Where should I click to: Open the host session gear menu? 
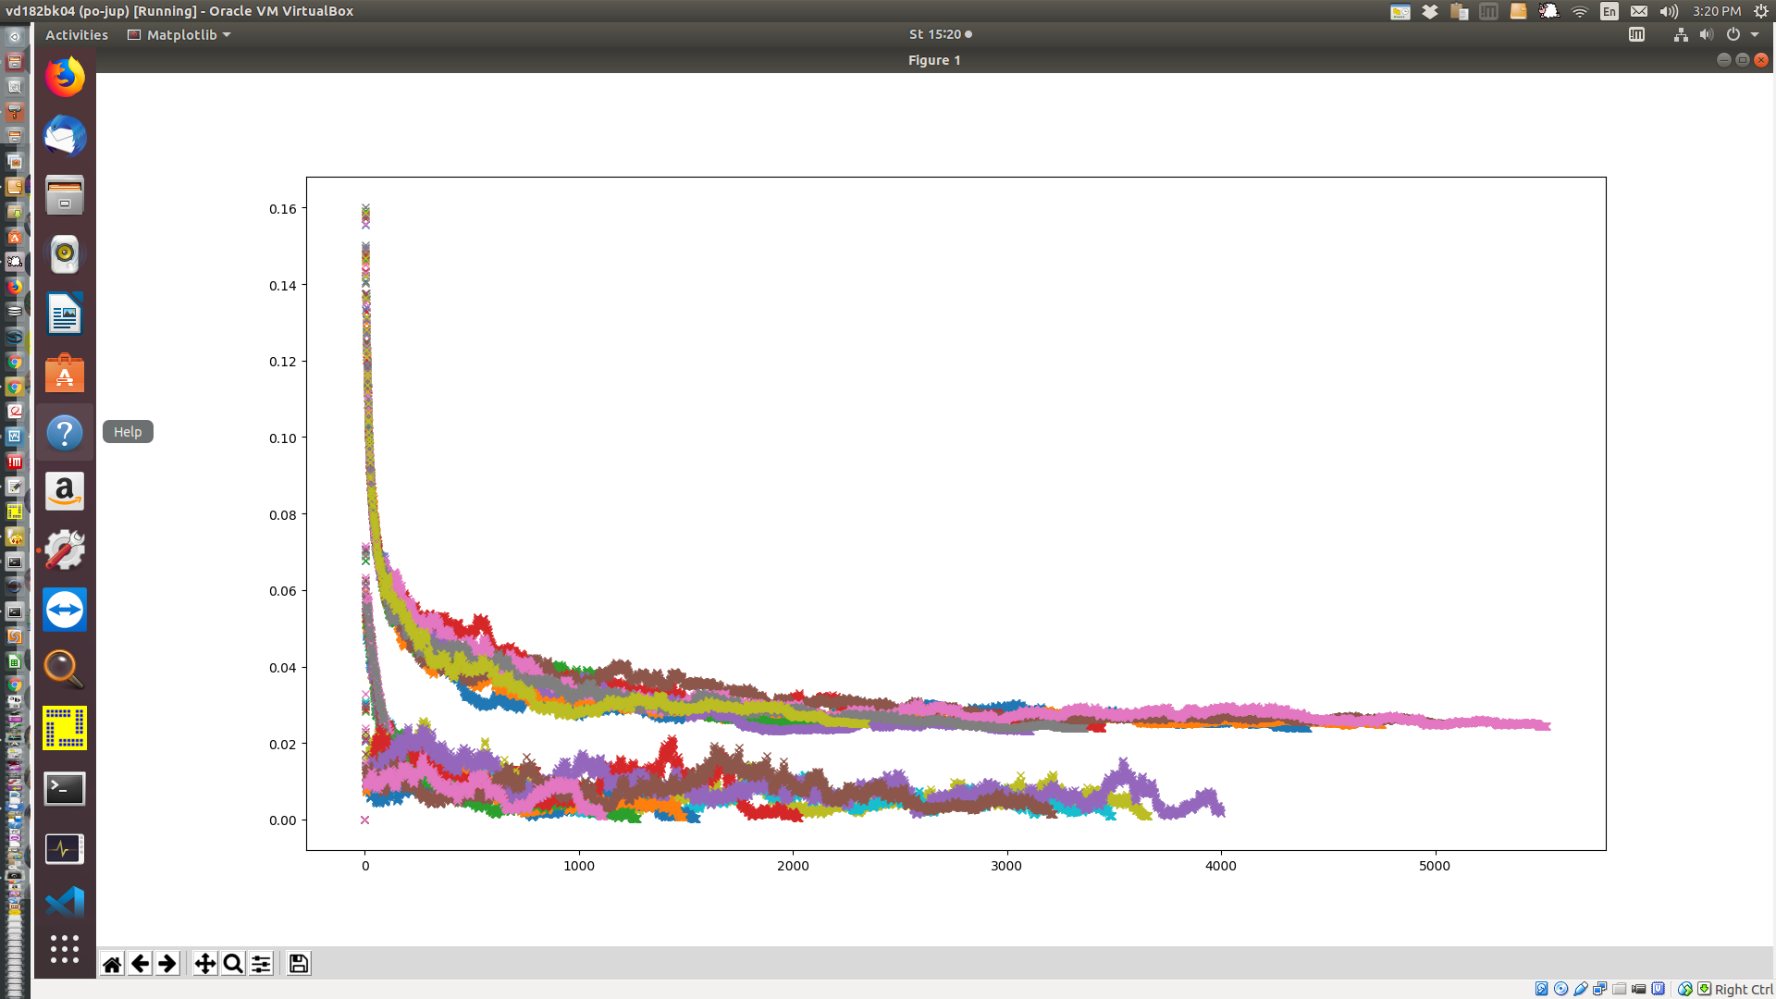pyautogui.click(x=1761, y=11)
